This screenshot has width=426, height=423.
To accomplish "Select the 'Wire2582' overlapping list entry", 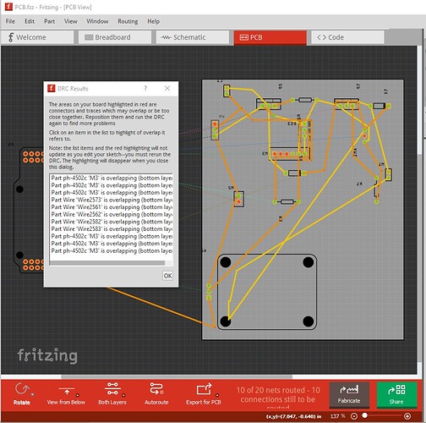I will pos(112,222).
